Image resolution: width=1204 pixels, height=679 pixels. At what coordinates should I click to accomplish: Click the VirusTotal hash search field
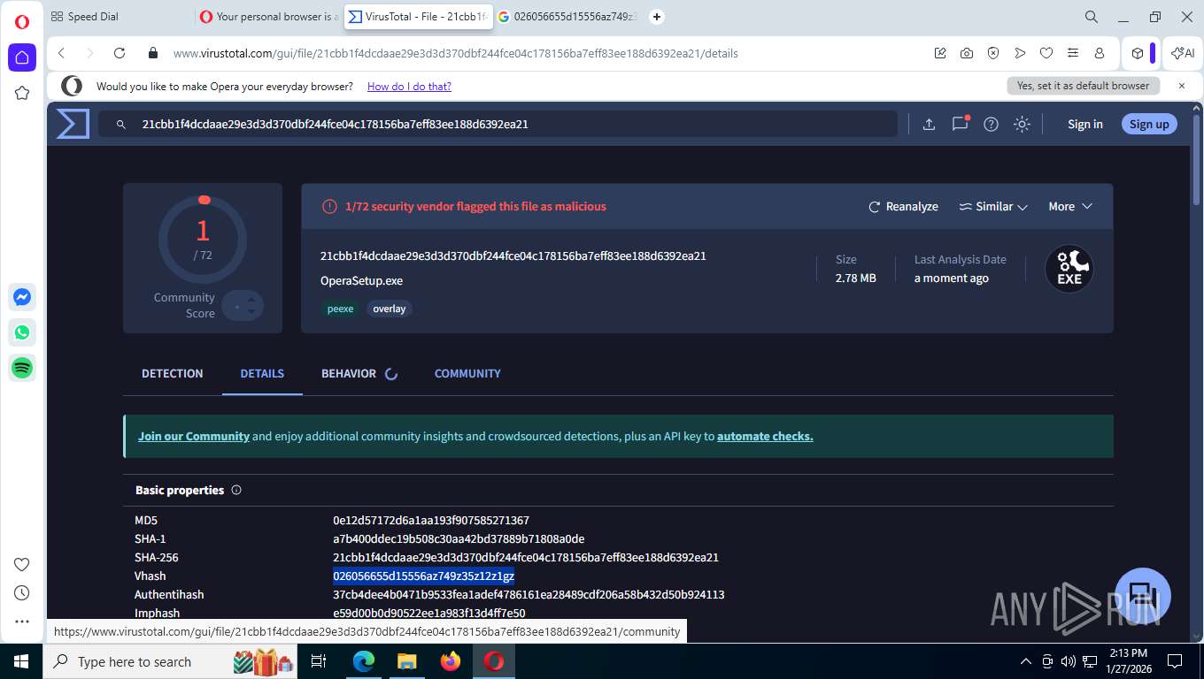[498, 124]
